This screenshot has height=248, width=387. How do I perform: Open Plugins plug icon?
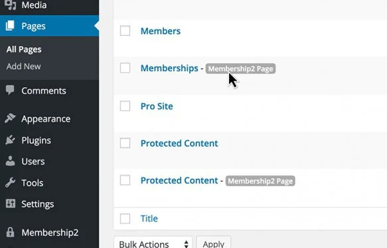click(10, 140)
